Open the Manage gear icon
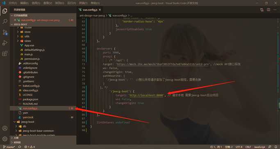The width and height of the screenshot is (280, 149). [5, 139]
